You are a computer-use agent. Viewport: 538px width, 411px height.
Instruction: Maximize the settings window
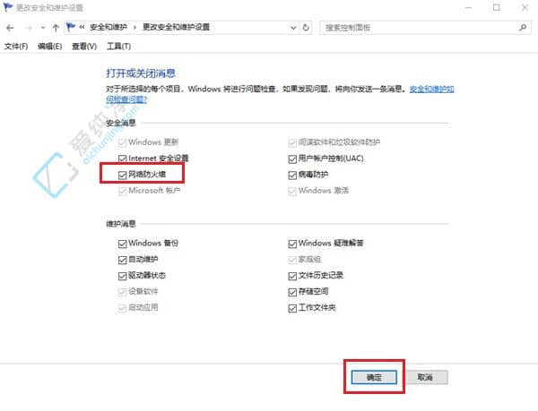click(496, 7)
